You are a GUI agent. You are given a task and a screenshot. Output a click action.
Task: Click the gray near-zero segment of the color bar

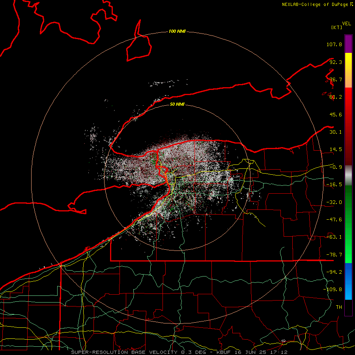point(348,176)
